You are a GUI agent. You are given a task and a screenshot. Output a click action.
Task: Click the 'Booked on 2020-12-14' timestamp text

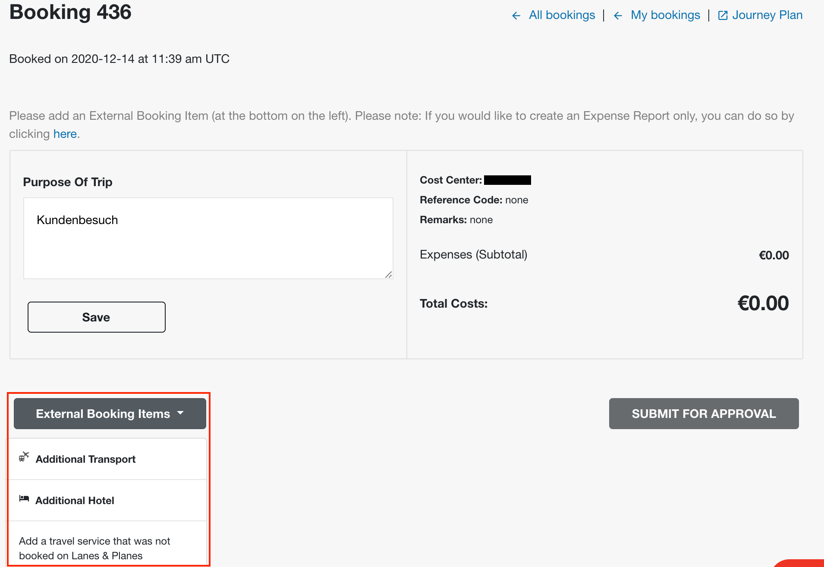[x=119, y=59]
